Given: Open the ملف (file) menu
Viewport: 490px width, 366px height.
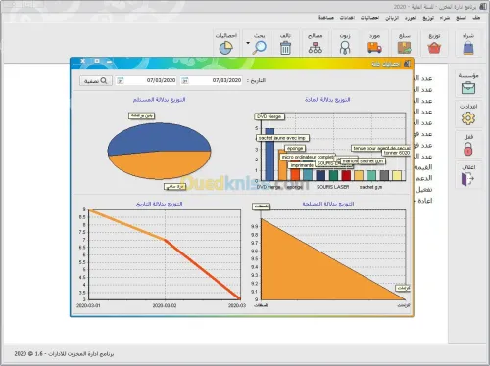Looking at the screenshot, I should 476,18.
